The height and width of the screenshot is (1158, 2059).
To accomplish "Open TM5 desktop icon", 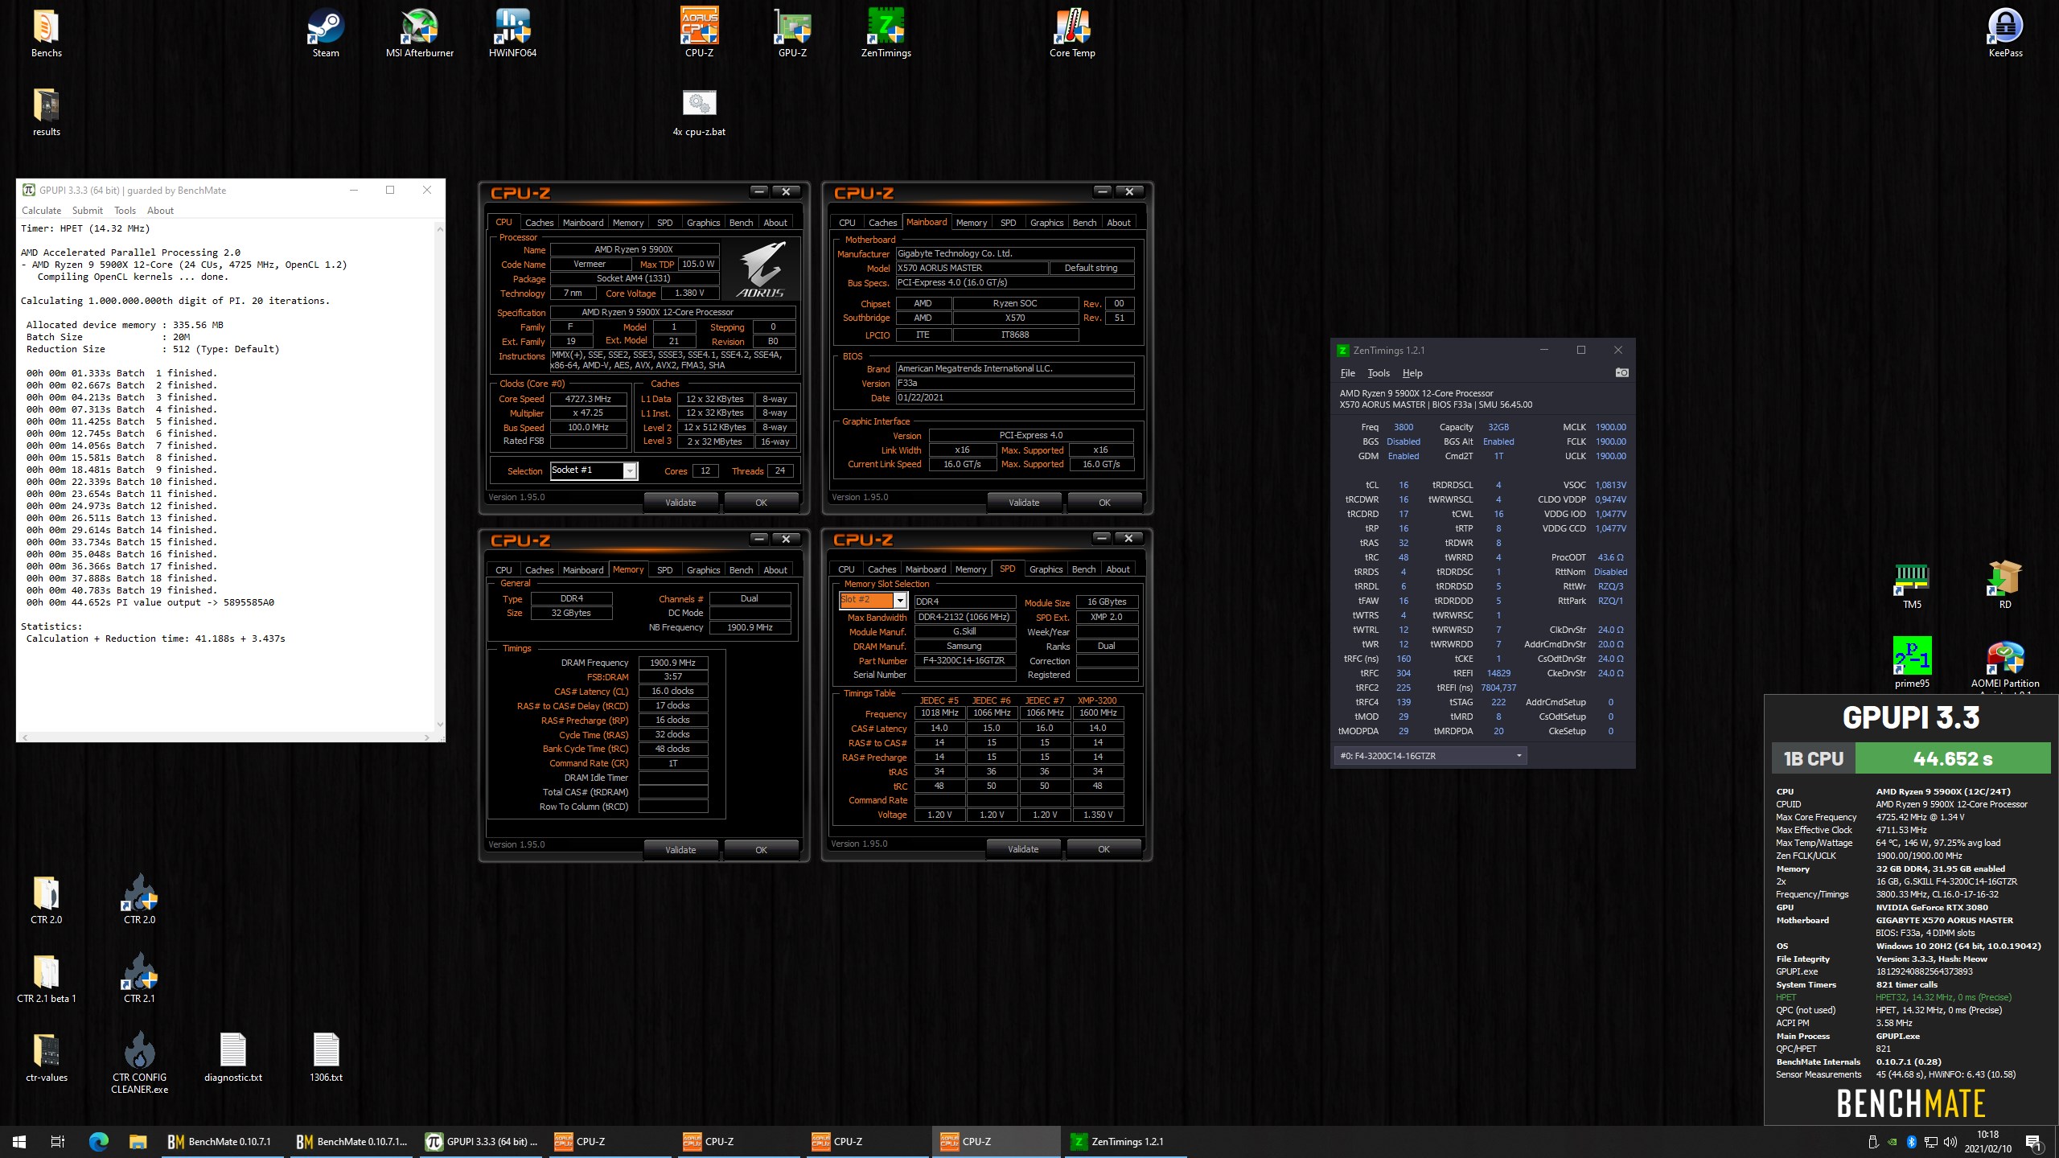I will pyautogui.click(x=1912, y=587).
